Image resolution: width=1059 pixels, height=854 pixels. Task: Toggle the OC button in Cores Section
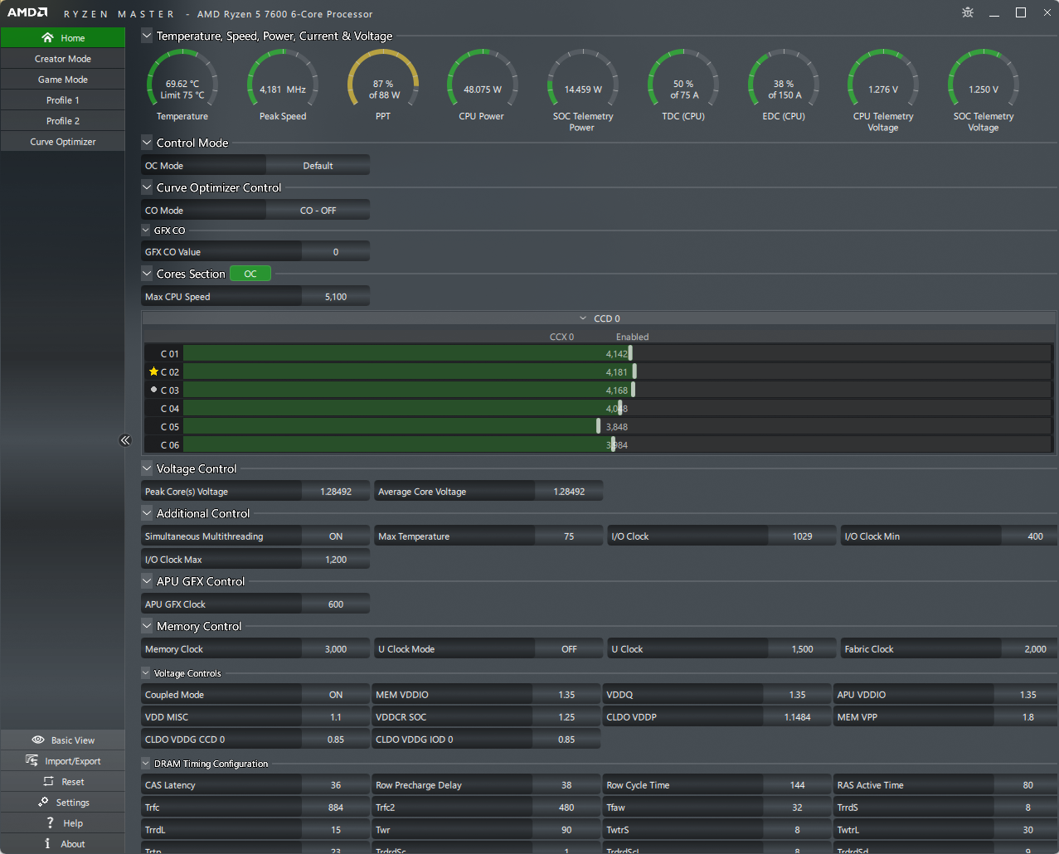point(250,274)
